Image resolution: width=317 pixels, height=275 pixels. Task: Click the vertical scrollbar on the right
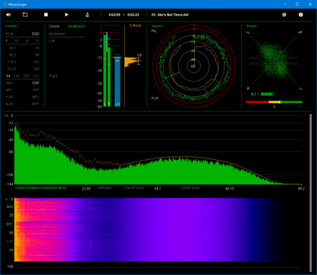[x=311, y=193]
